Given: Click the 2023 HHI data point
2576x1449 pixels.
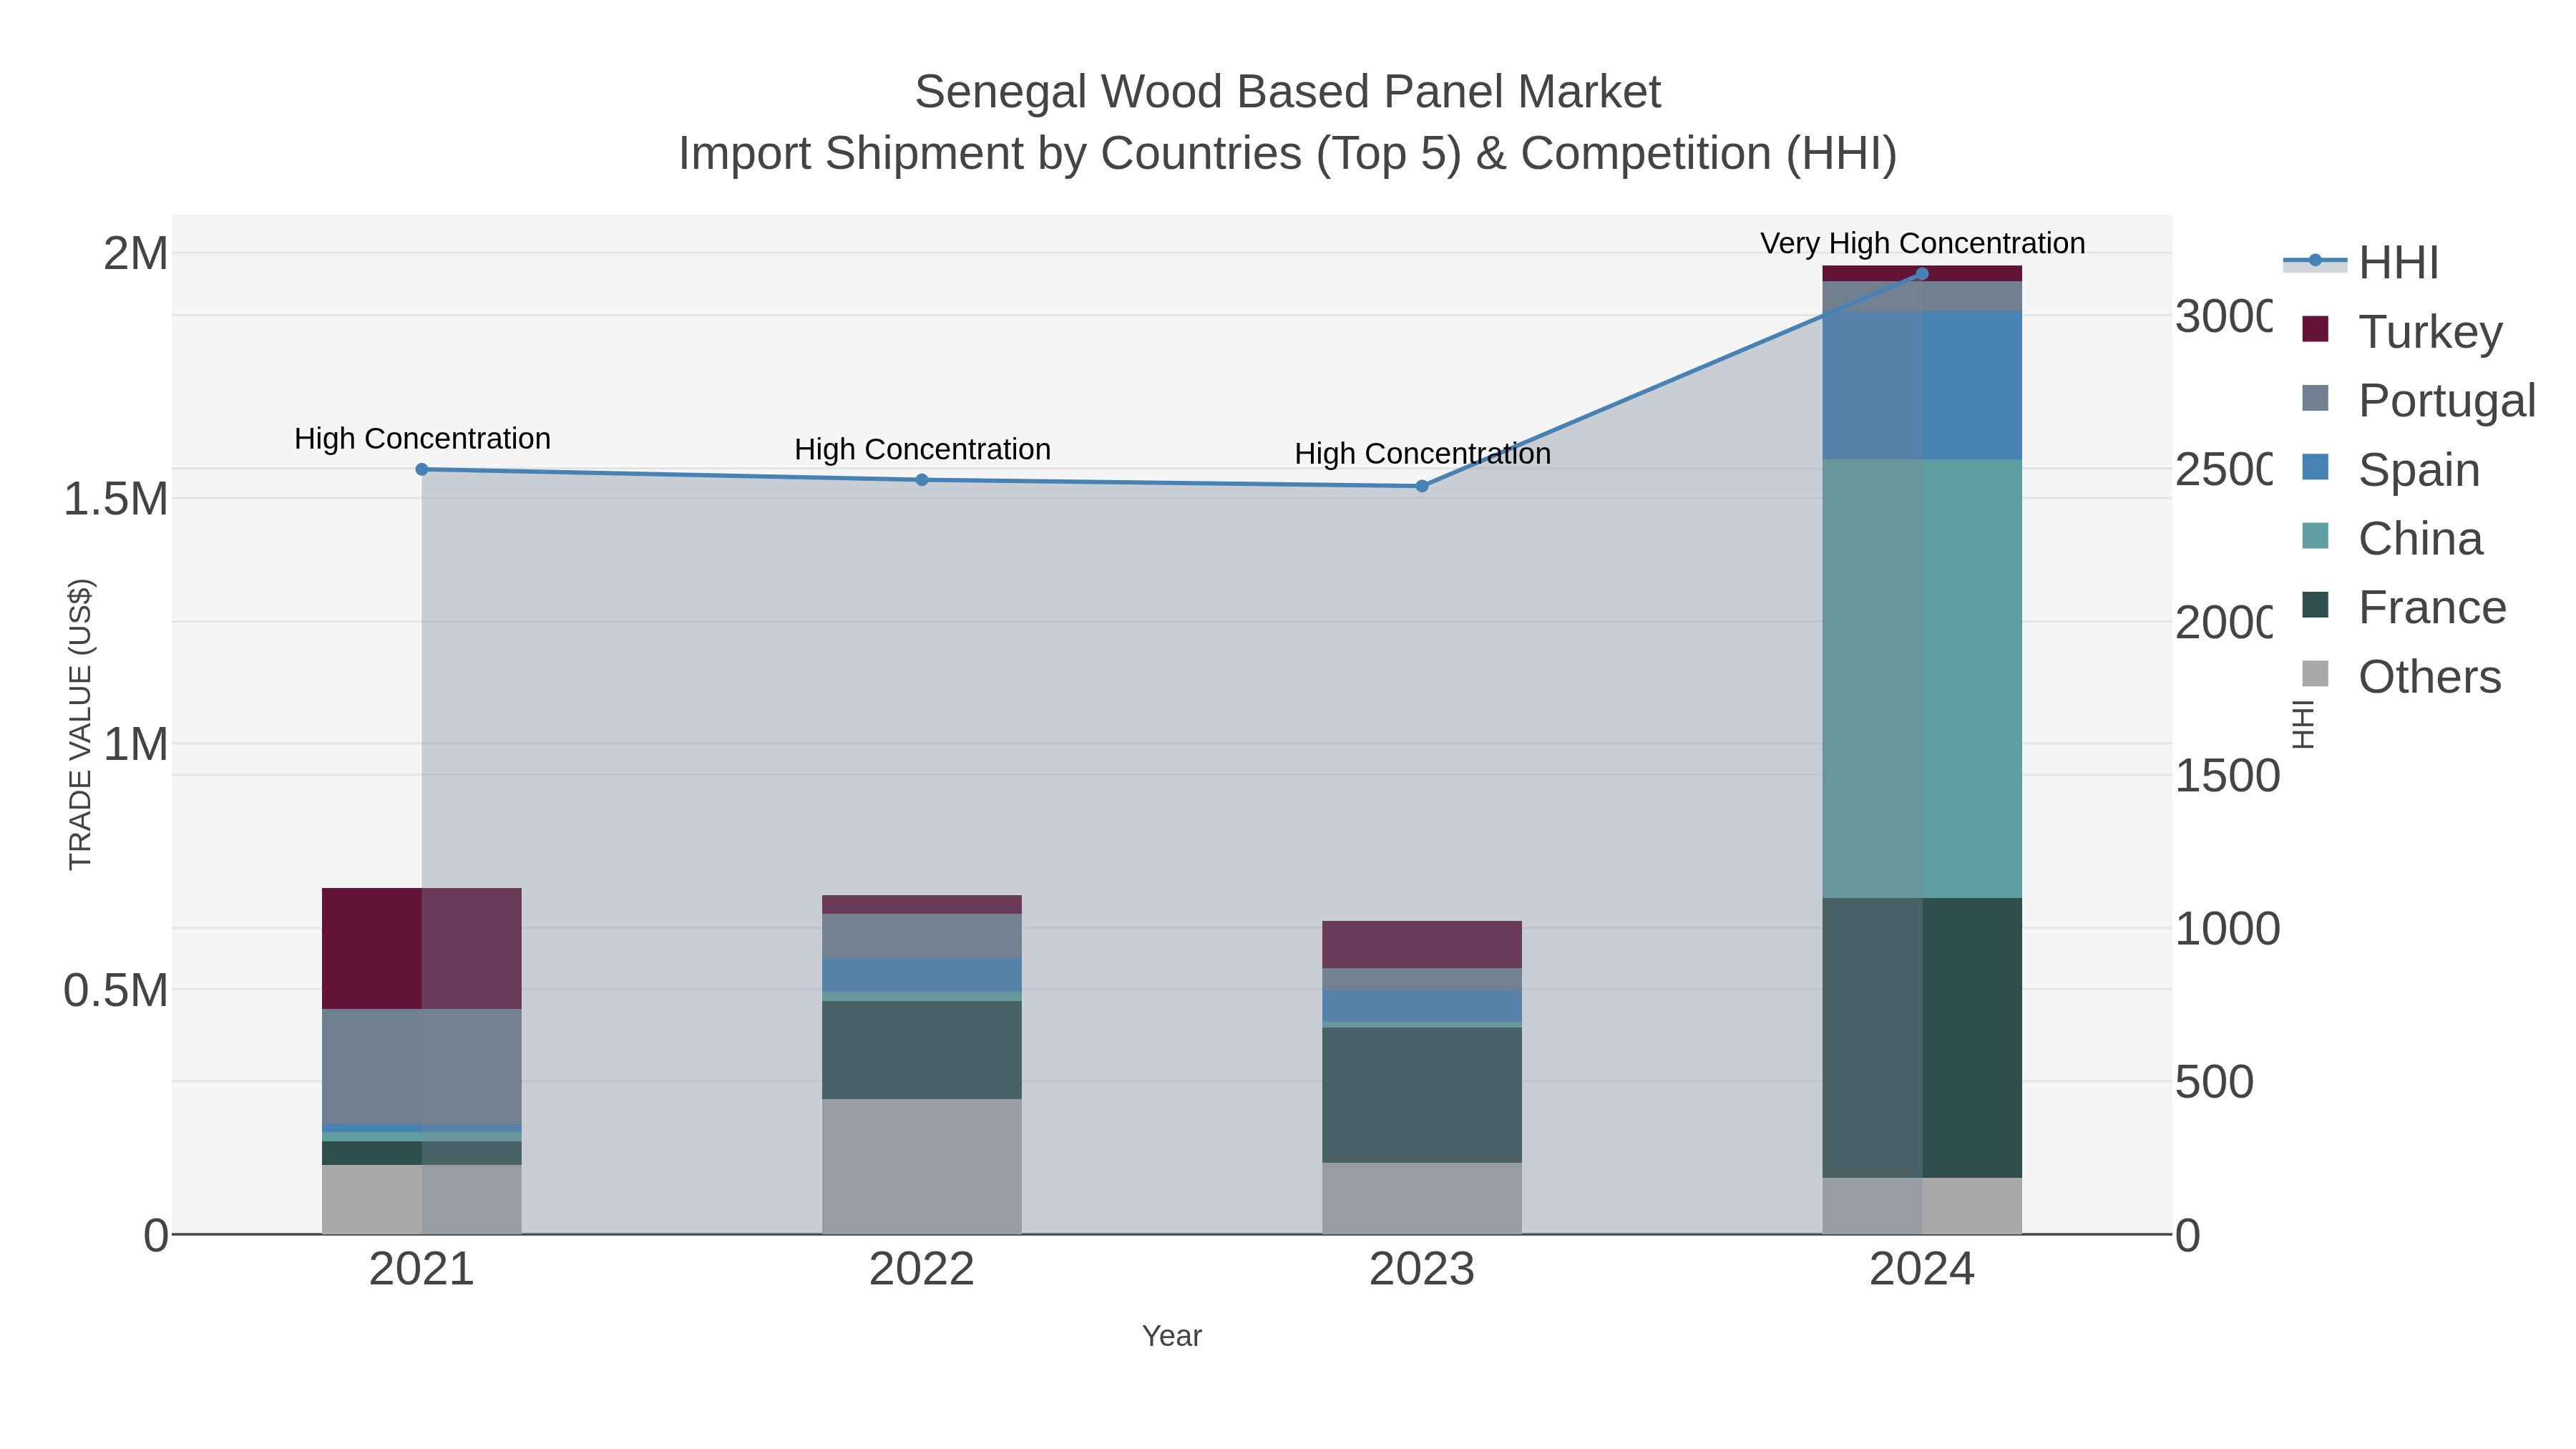Looking at the screenshot, I should tap(1422, 486).
